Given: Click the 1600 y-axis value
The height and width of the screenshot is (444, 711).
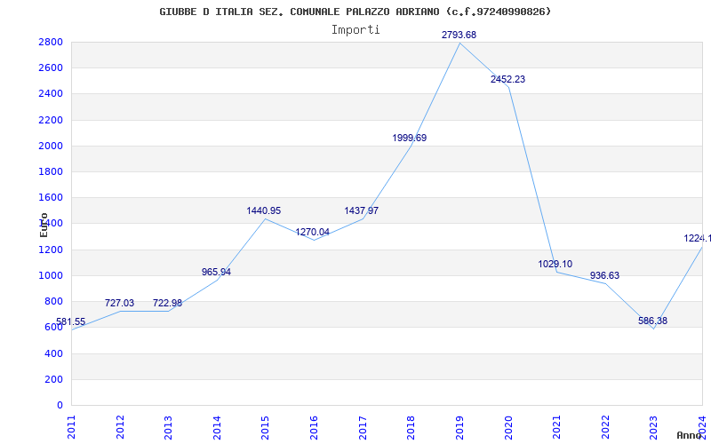Looking at the screenshot, I should point(51,197).
